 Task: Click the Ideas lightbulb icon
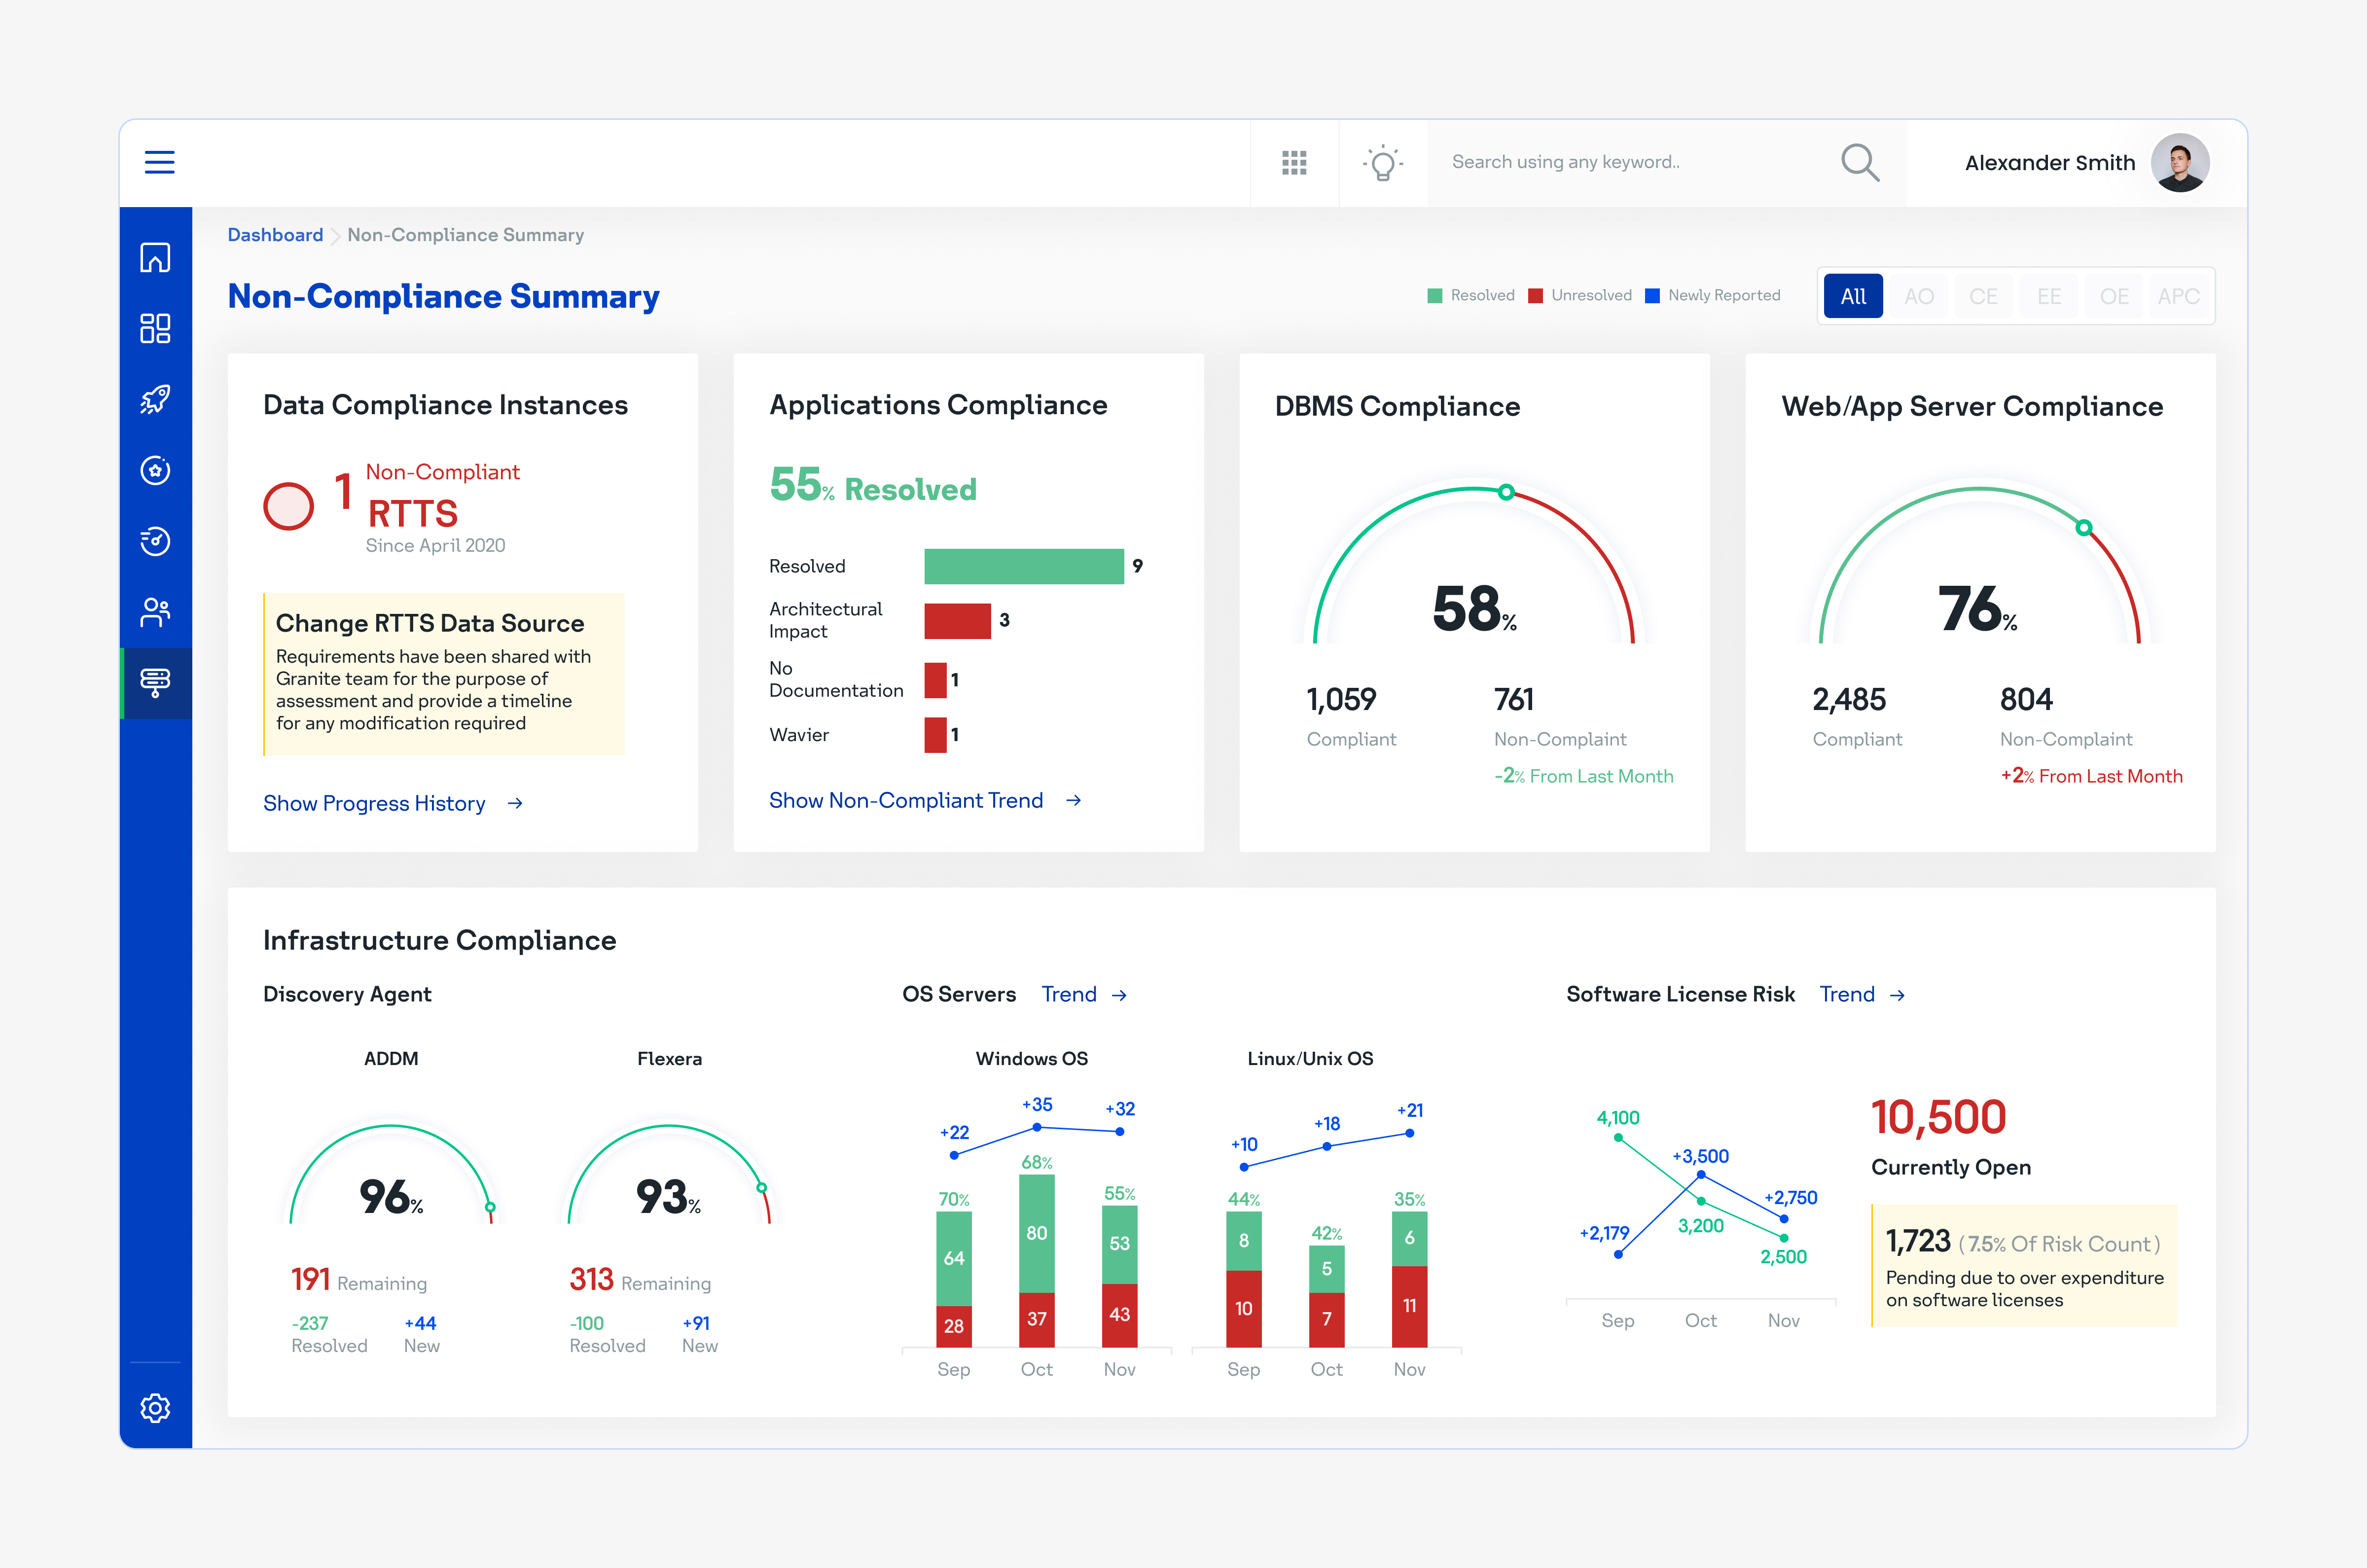point(1382,162)
